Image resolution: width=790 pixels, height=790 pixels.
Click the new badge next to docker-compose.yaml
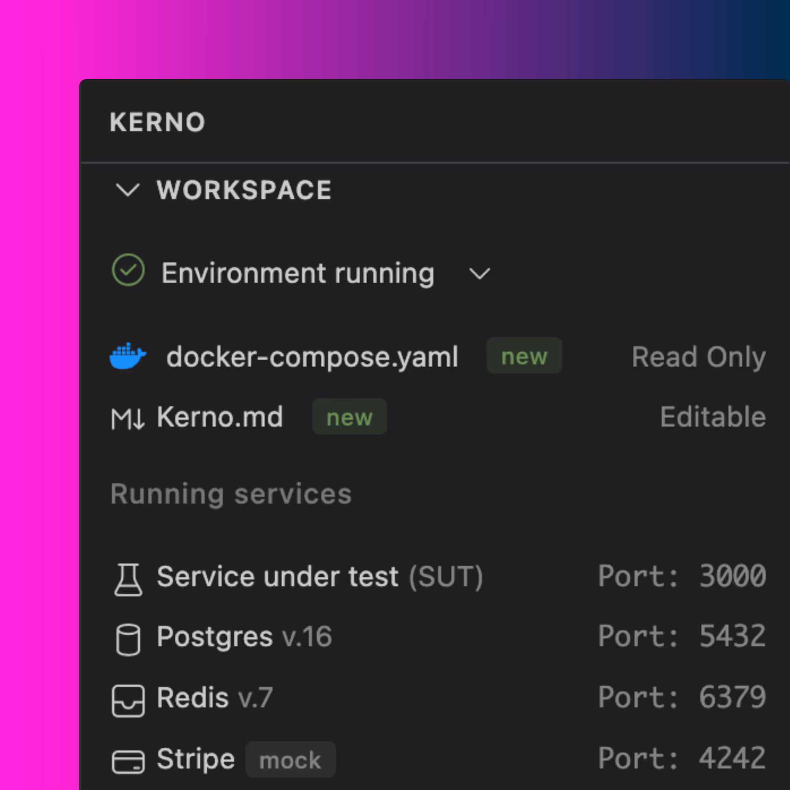coord(524,356)
